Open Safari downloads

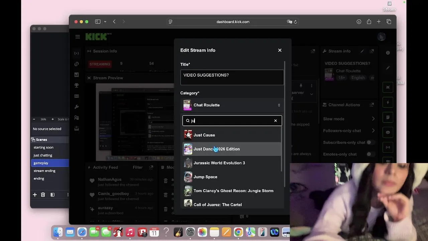[x=359, y=22]
